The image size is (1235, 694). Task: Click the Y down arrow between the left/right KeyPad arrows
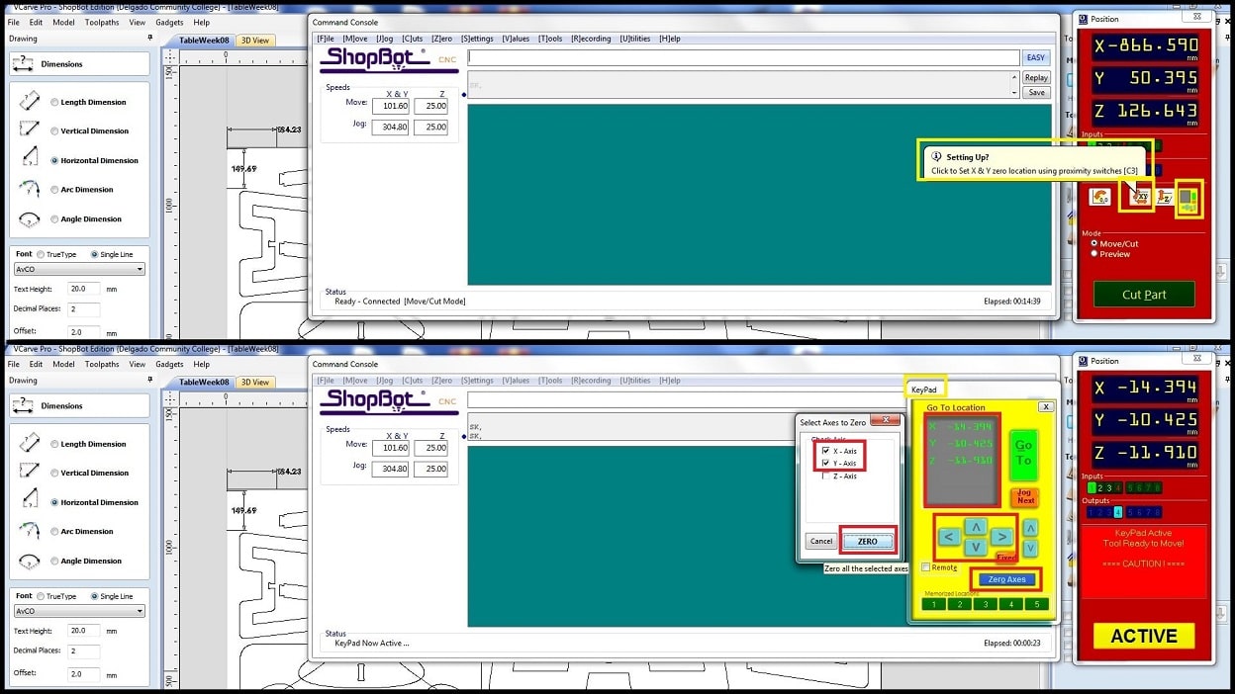975,547
